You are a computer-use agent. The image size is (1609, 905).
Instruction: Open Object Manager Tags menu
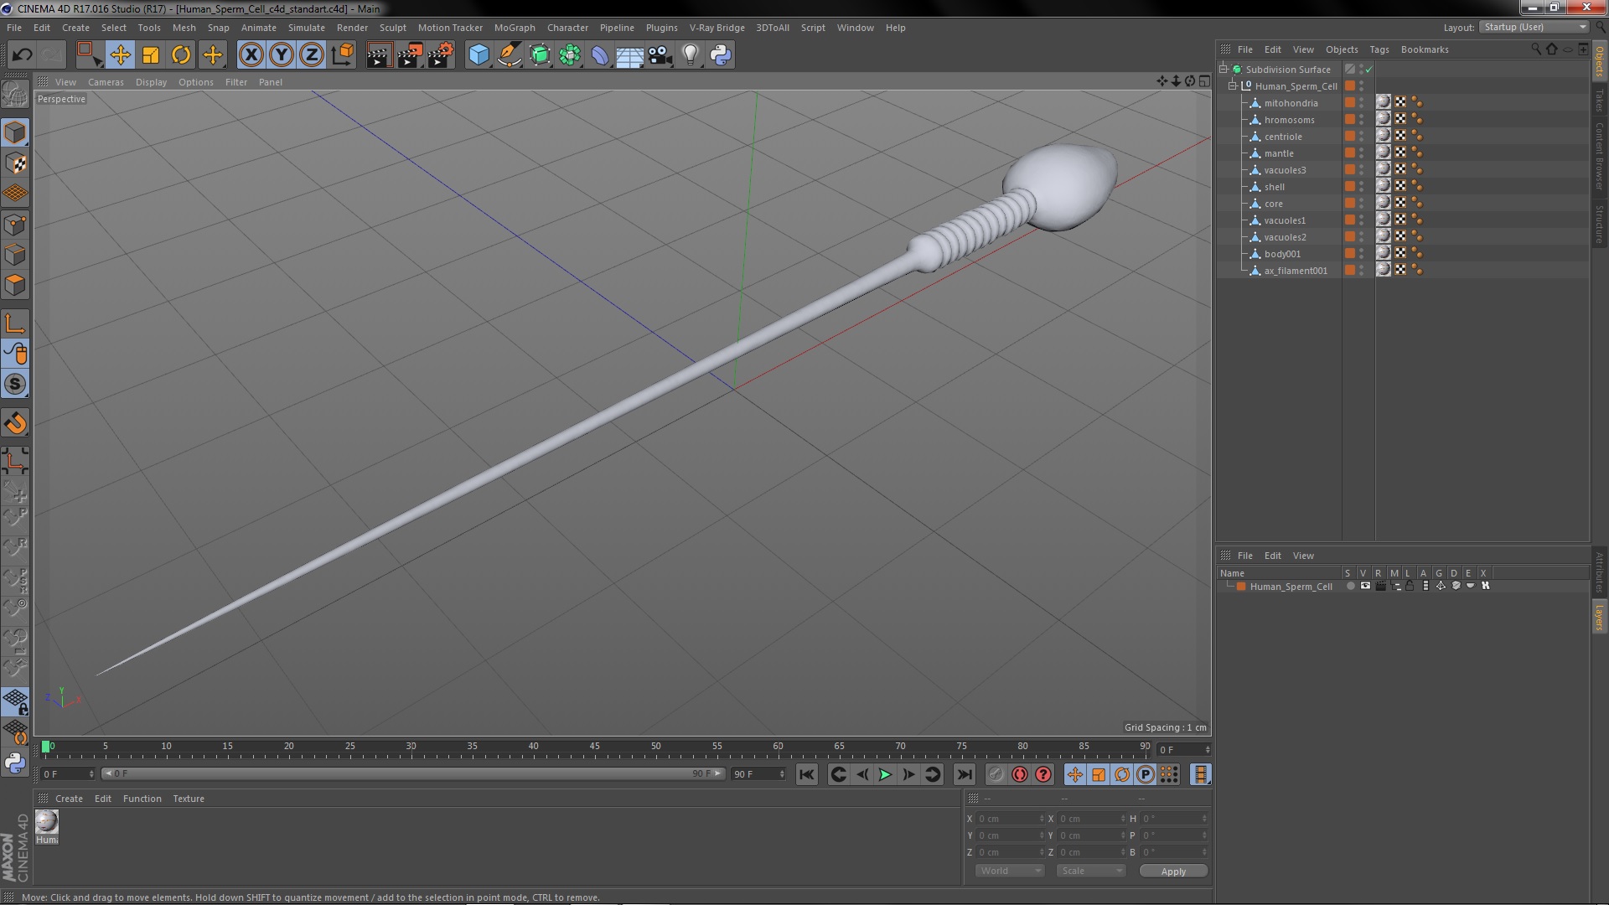coord(1379,49)
